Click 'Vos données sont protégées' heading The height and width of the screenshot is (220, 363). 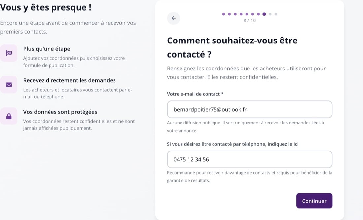[x=60, y=112]
